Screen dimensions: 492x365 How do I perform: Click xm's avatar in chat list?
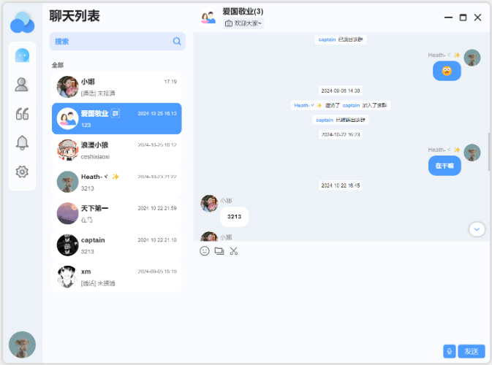click(x=67, y=277)
